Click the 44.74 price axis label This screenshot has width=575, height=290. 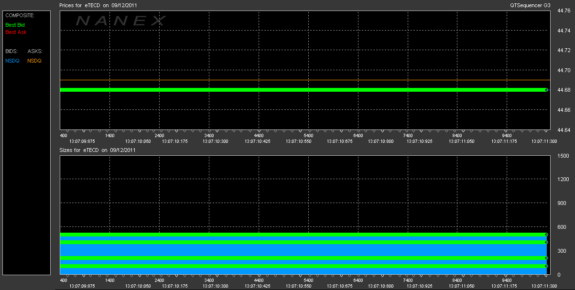pyautogui.click(x=563, y=31)
